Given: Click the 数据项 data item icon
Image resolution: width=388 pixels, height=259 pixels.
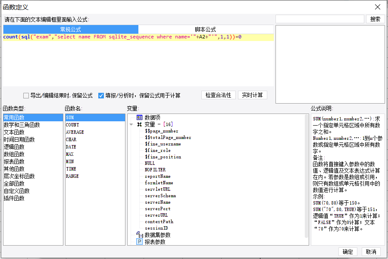Looking at the screenshot, I should pyautogui.click(x=140, y=117).
